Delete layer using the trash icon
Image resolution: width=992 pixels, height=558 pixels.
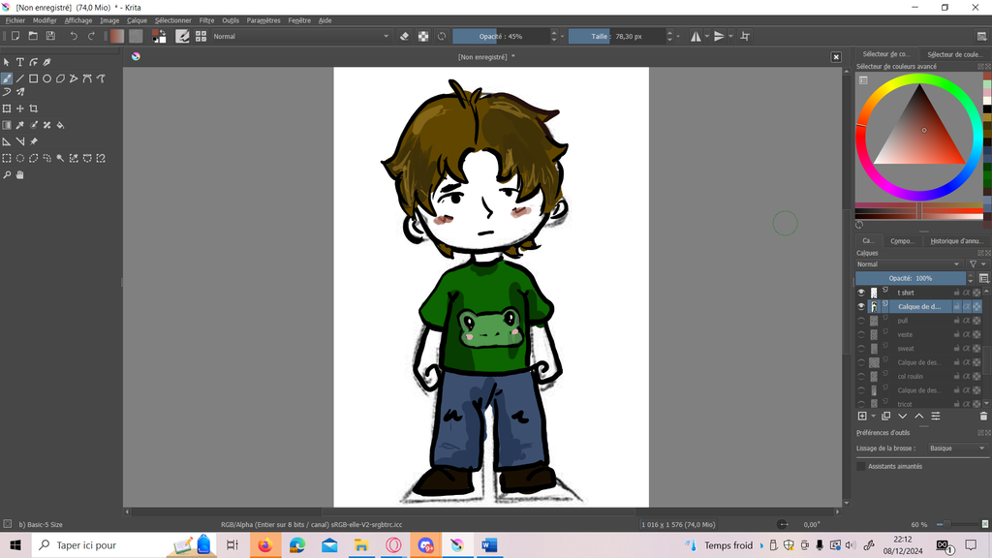pos(983,417)
